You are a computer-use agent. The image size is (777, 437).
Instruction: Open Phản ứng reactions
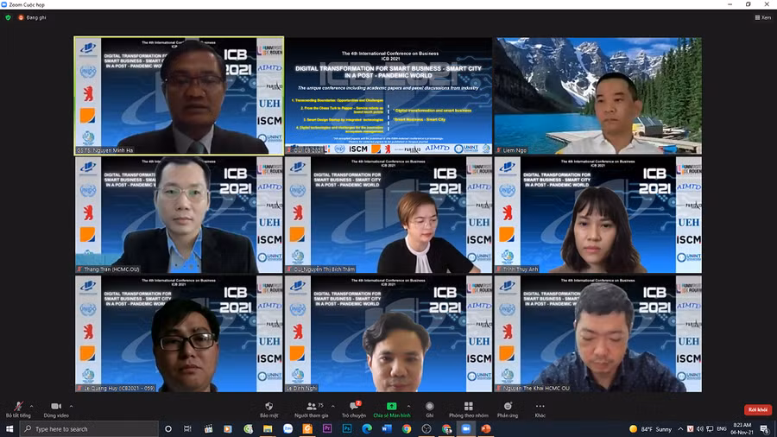[508, 409]
